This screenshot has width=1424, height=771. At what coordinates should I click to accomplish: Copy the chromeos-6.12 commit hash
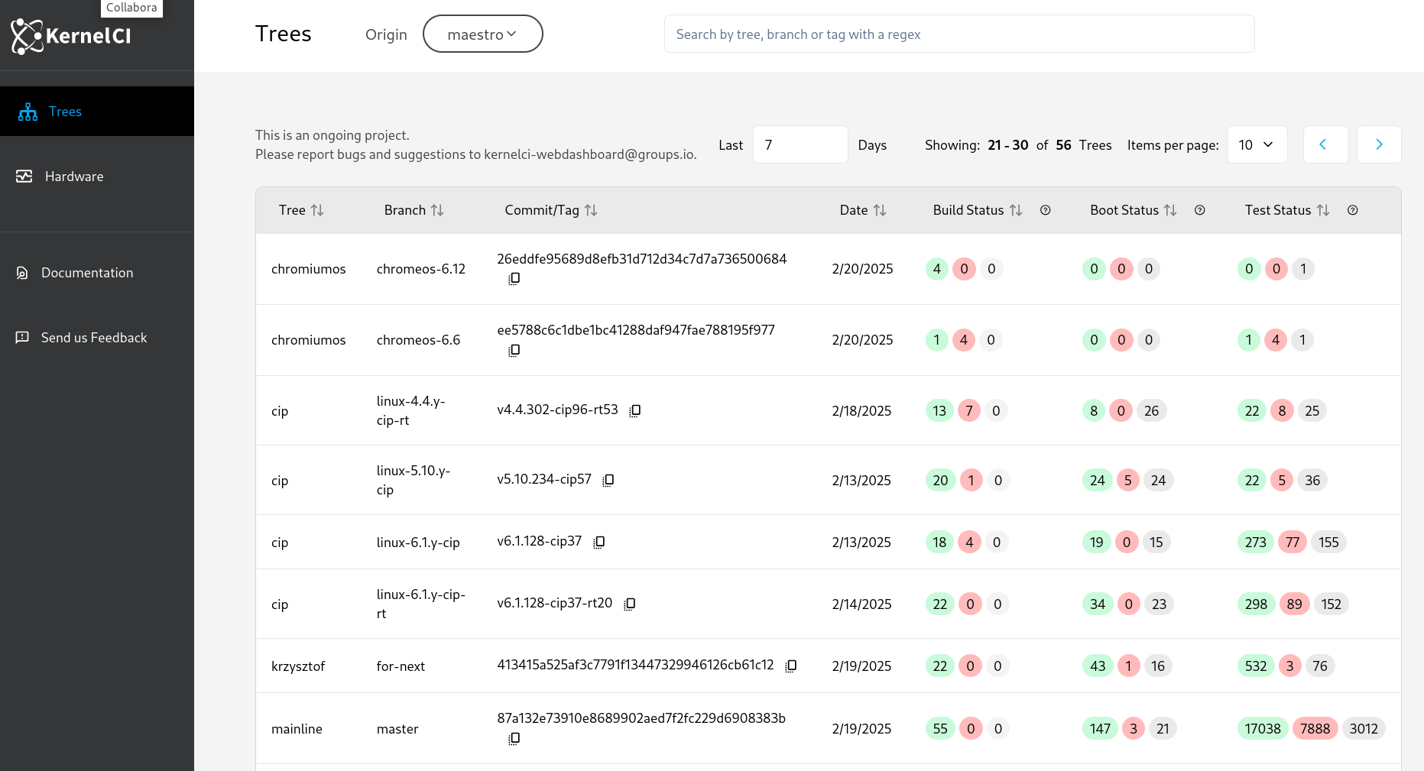pos(514,279)
